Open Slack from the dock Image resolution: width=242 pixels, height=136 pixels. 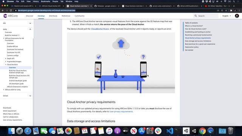pyautogui.click(x=158, y=131)
